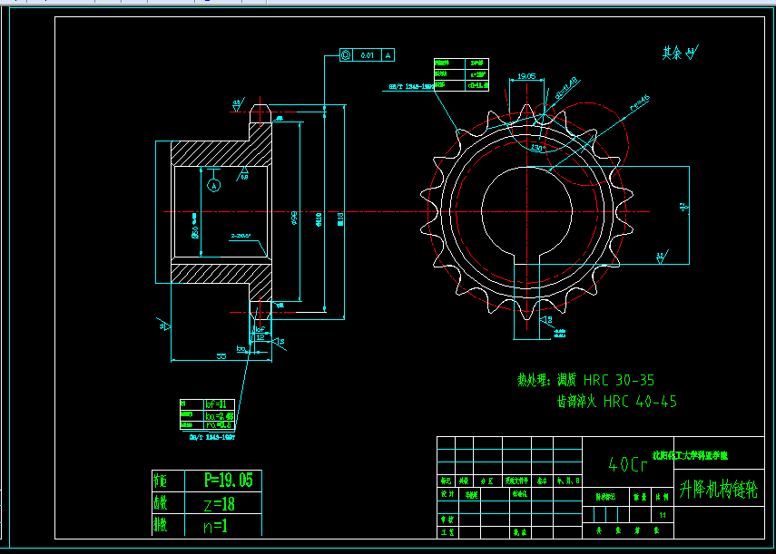Image resolution: width=776 pixels, height=554 pixels.
Task: Select datum letter A in the tolerance frame
Action: pos(388,55)
